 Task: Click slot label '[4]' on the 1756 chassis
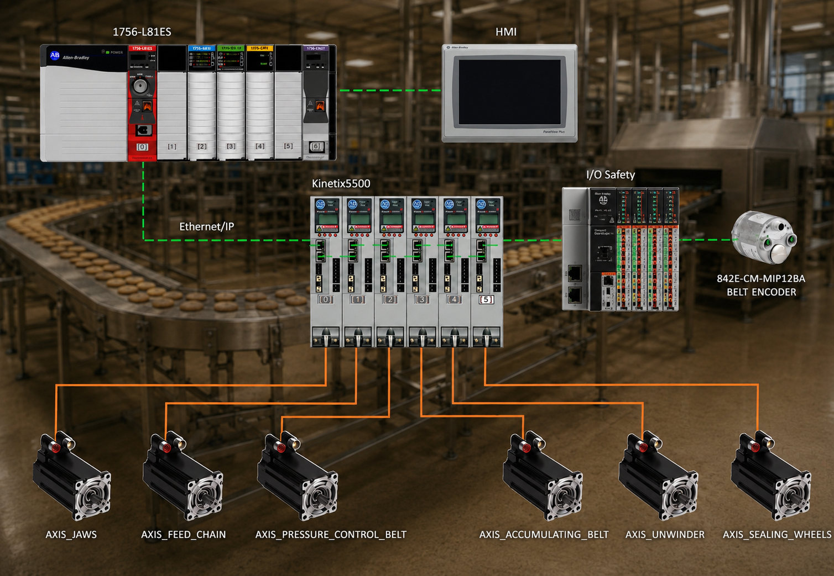259,146
